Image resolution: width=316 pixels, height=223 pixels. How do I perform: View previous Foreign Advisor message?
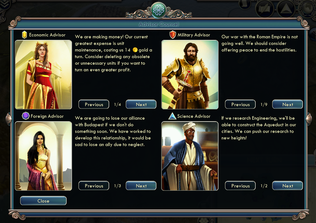point(94,186)
